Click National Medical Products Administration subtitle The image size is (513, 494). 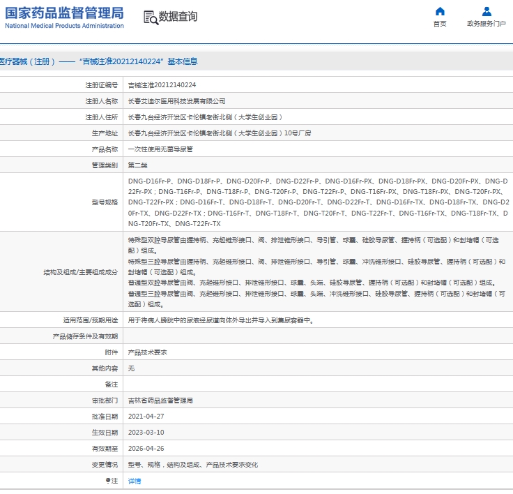pyautogui.click(x=64, y=26)
